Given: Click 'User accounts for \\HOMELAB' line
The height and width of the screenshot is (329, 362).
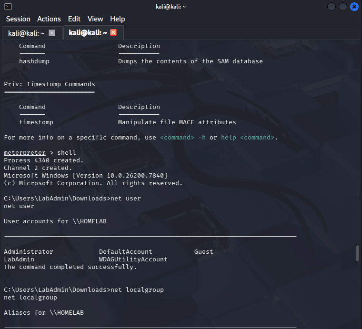Looking at the screenshot, I should 55,221.
